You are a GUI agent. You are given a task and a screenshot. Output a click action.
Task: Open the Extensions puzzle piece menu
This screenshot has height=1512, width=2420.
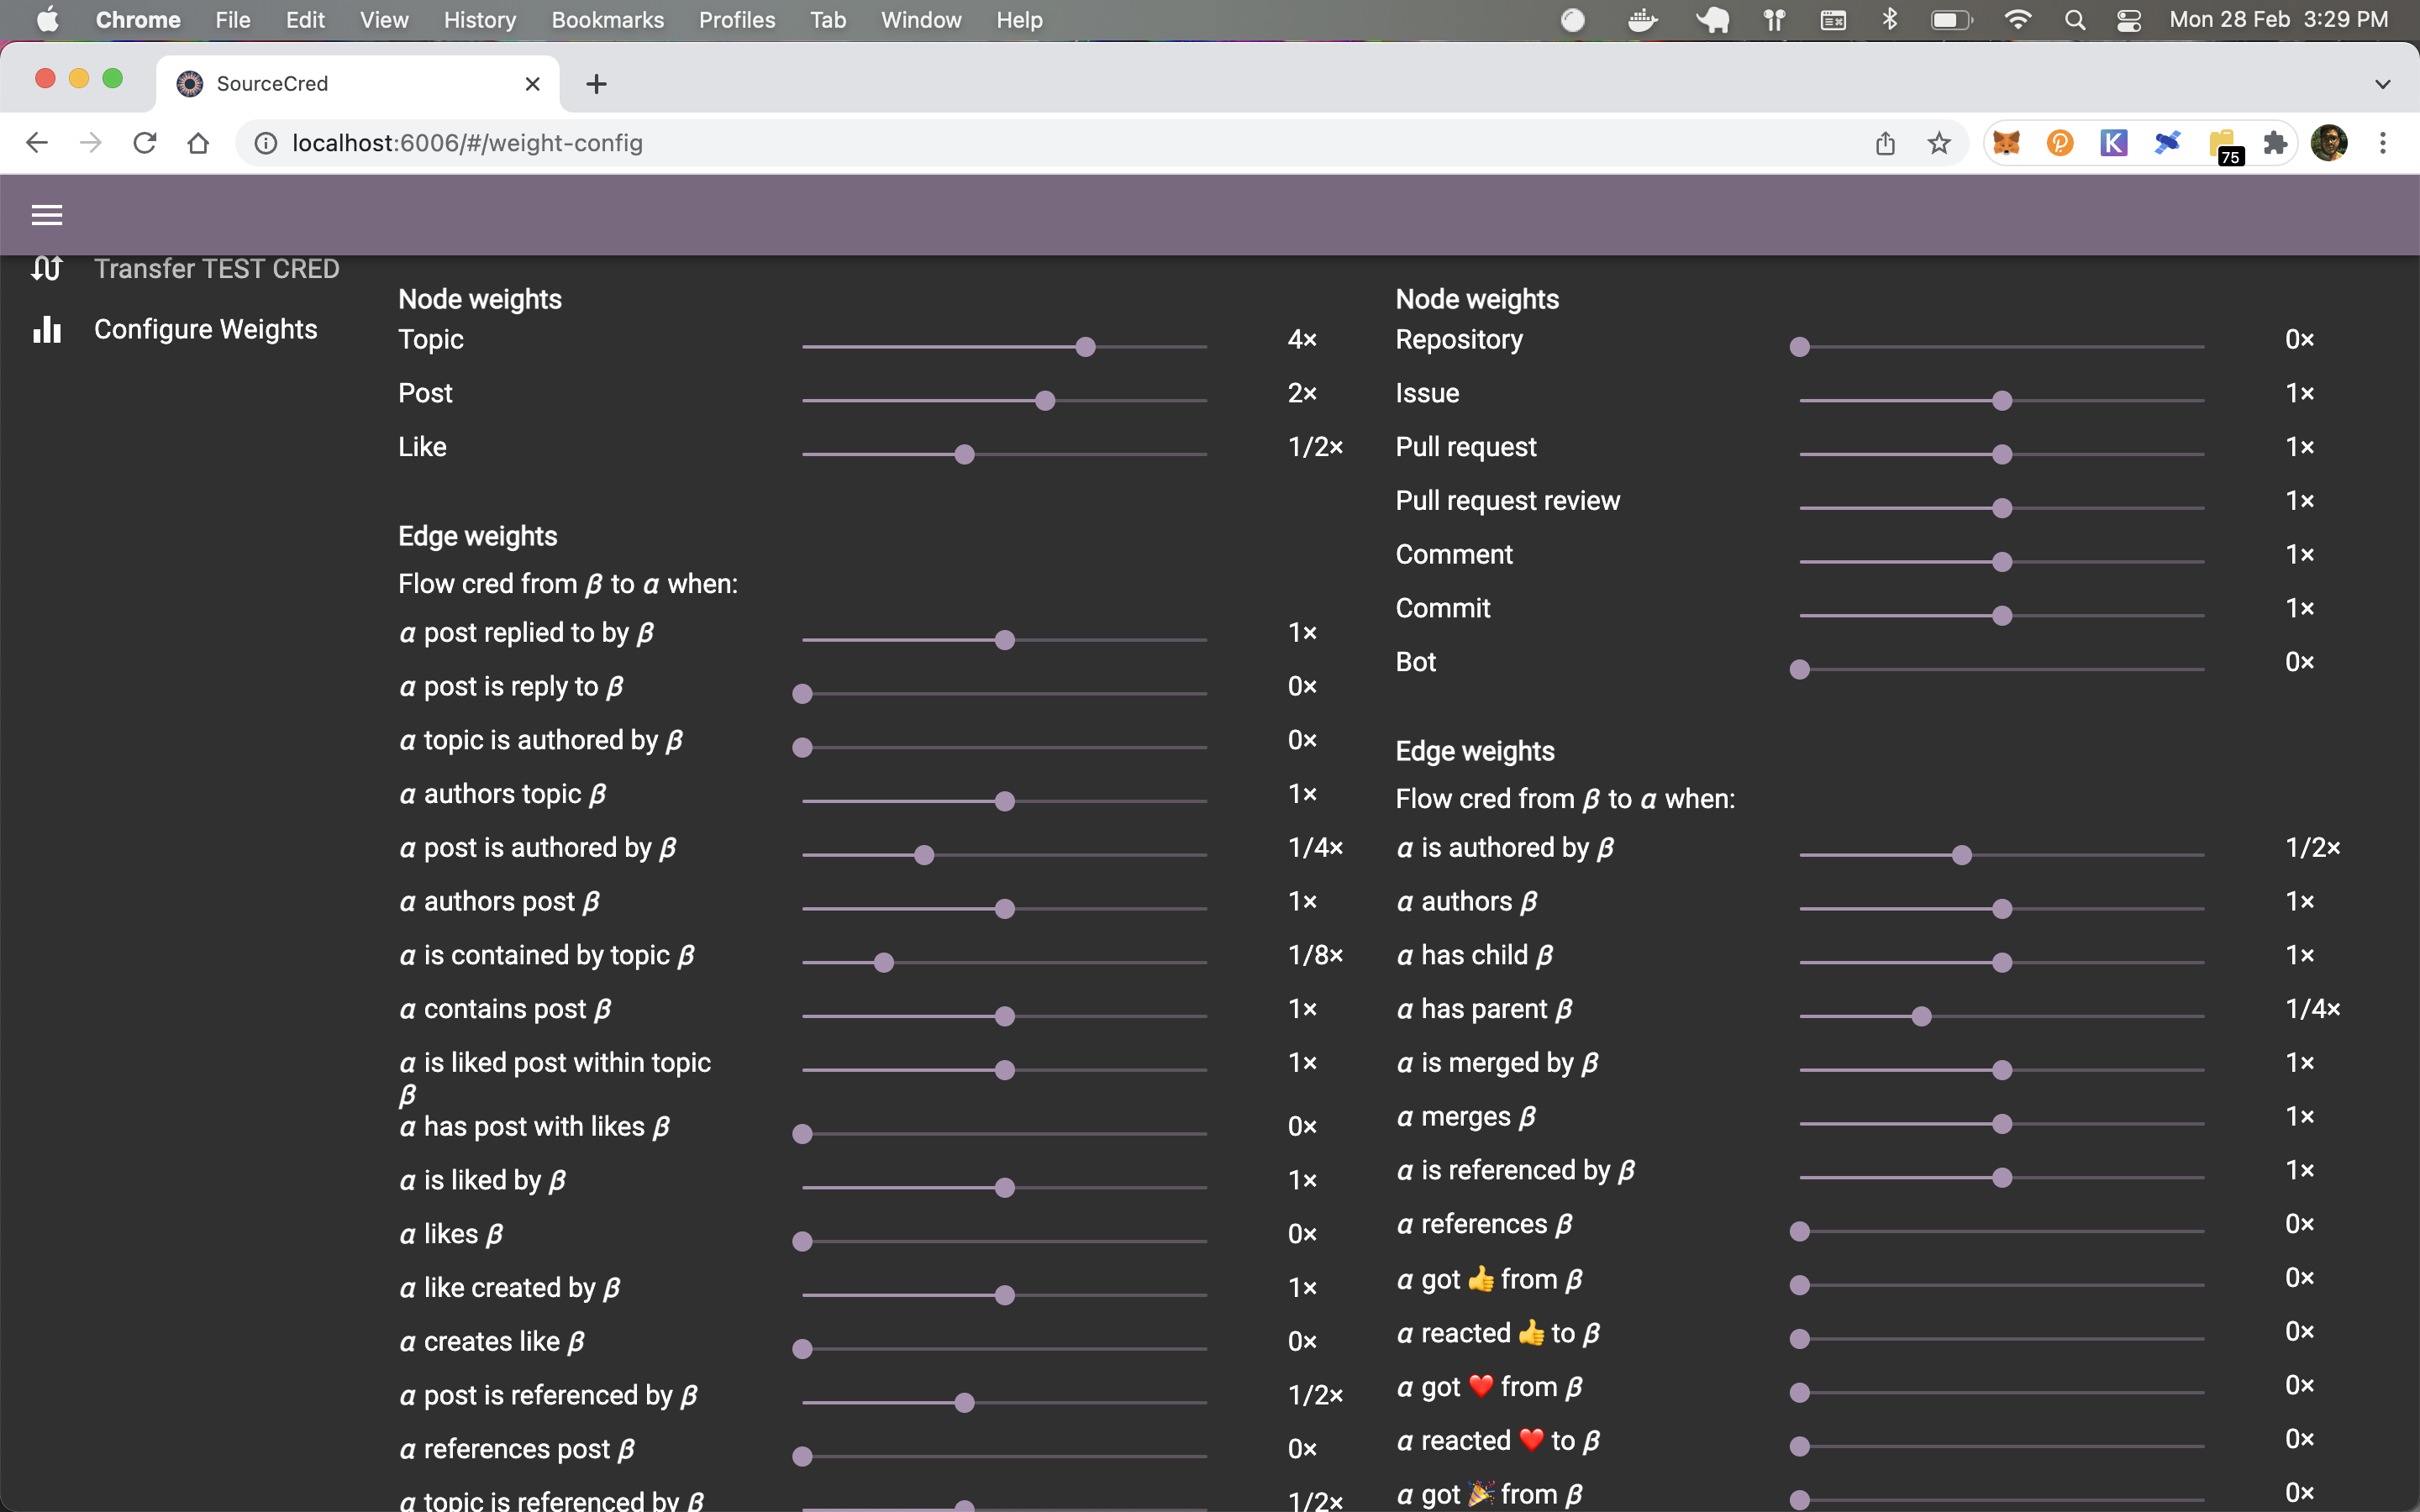[x=2276, y=143]
